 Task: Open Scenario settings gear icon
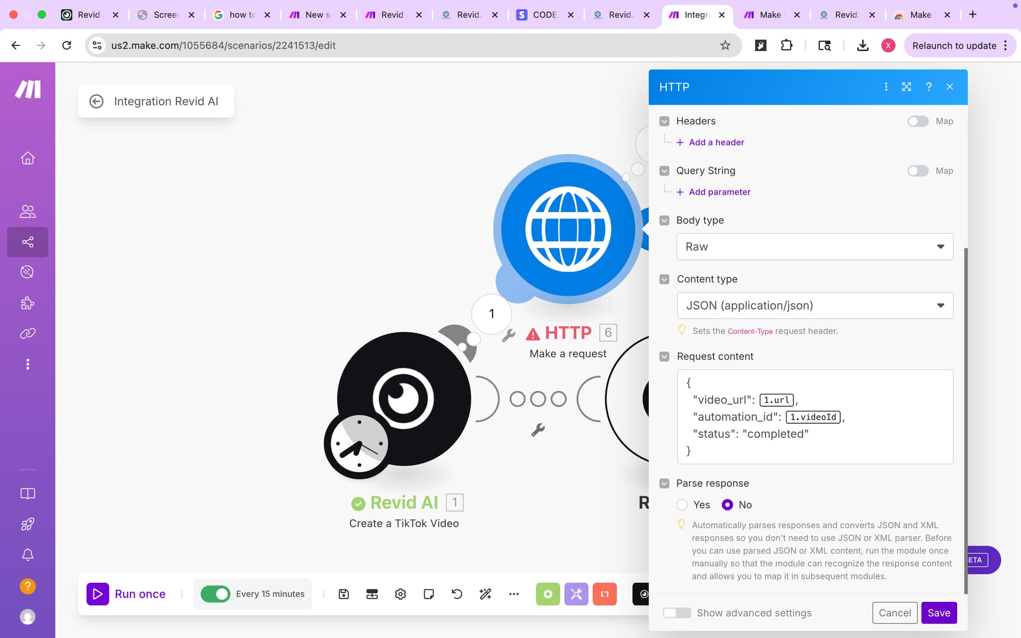point(400,594)
